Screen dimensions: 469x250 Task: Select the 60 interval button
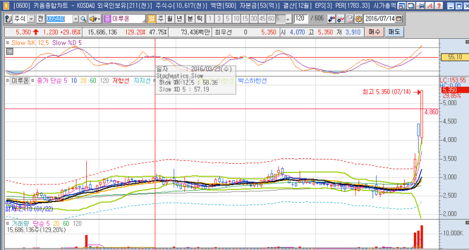pyautogui.click(x=271, y=19)
